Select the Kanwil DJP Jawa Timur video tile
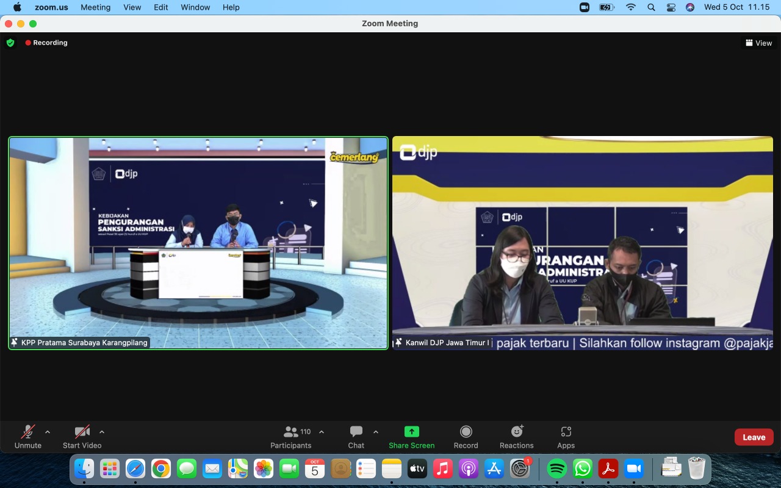The width and height of the screenshot is (781, 488). pos(582,243)
